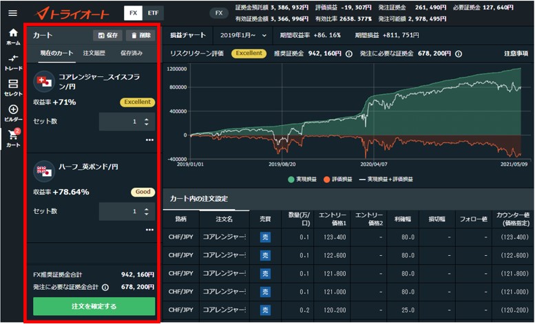Select 保存済み tab
The width and height of the screenshot is (535, 324).
[x=132, y=53]
